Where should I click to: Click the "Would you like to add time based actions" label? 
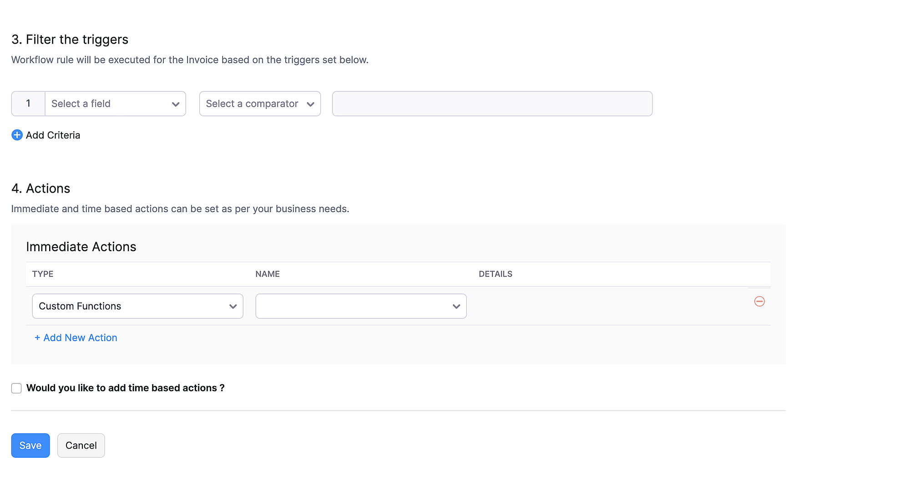coord(125,388)
